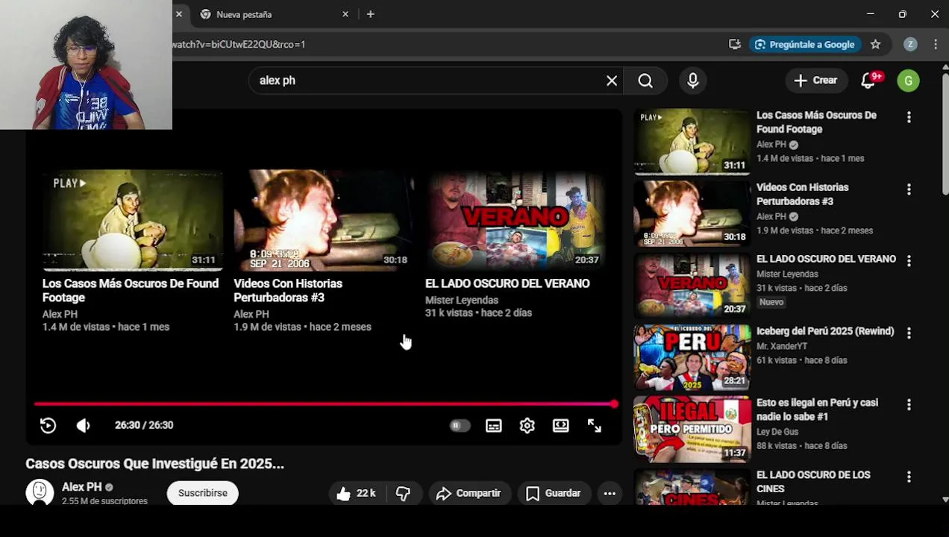Enter full screen mode
The height and width of the screenshot is (537, 949).
click(595, 425)
